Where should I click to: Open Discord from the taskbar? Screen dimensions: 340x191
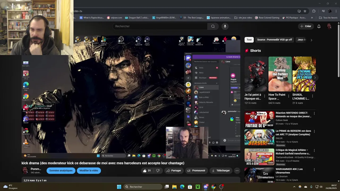point(206,187)
